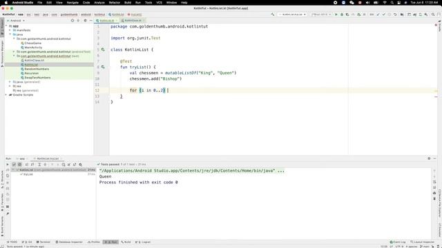Click the Make Project hammer icon

tap(273, 14)
